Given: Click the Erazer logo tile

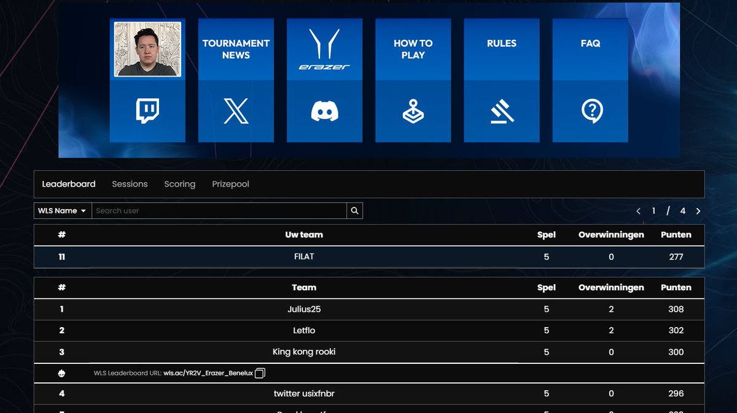Looking at the screenshot, I should [x=324, y=49].
